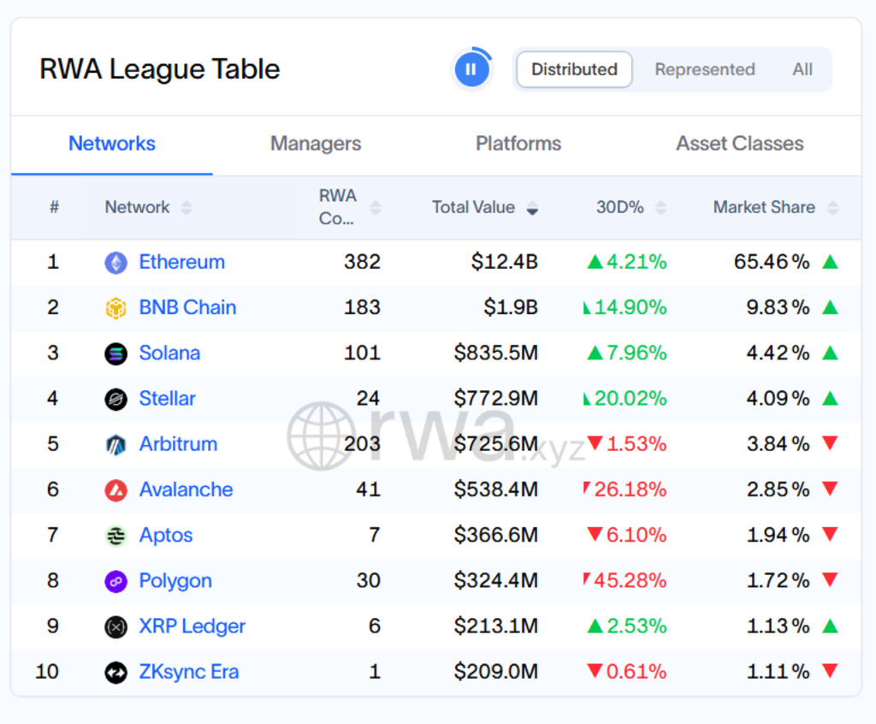Click the Arbitrum logo icon
Screen dimensions: 876x724
point(115,444)
